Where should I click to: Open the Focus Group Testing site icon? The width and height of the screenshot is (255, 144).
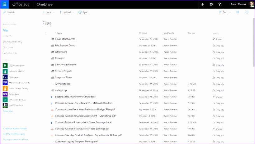5,88
